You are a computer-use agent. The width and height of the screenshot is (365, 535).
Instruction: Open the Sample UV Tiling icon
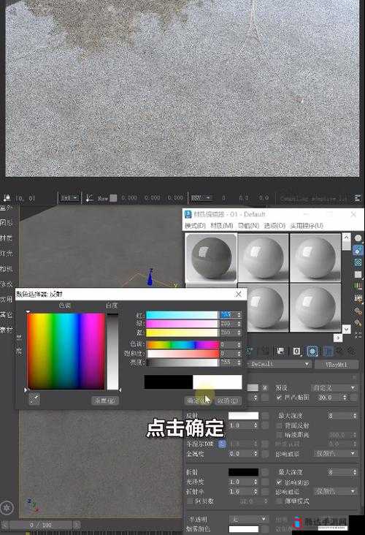pos(358,275)
